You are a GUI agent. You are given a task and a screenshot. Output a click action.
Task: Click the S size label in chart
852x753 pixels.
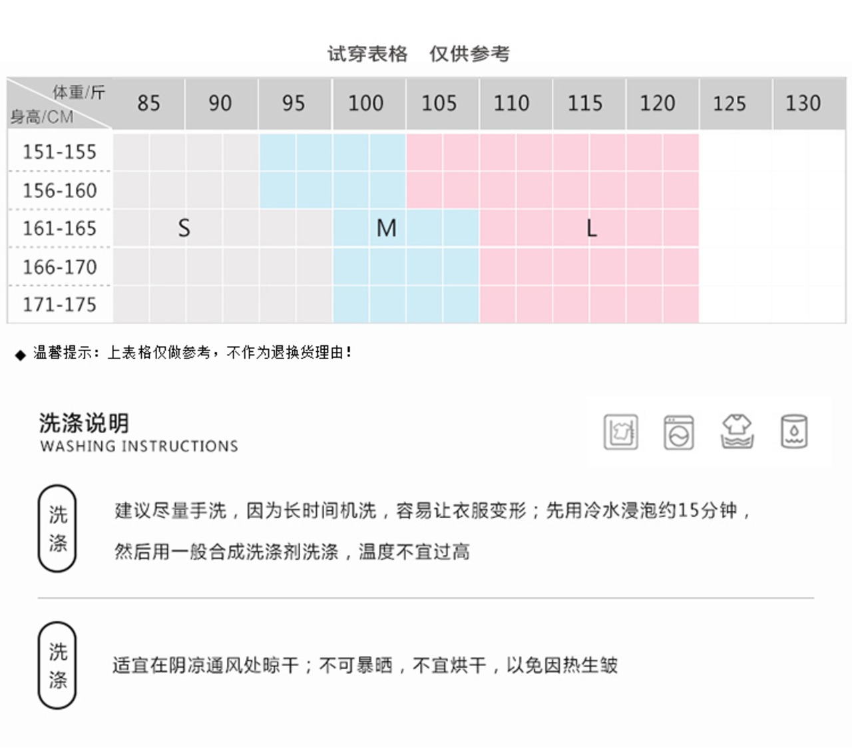184,229
